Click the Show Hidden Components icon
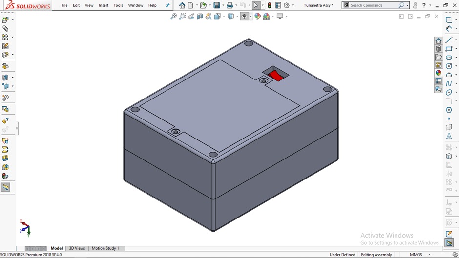 point(5,66)
